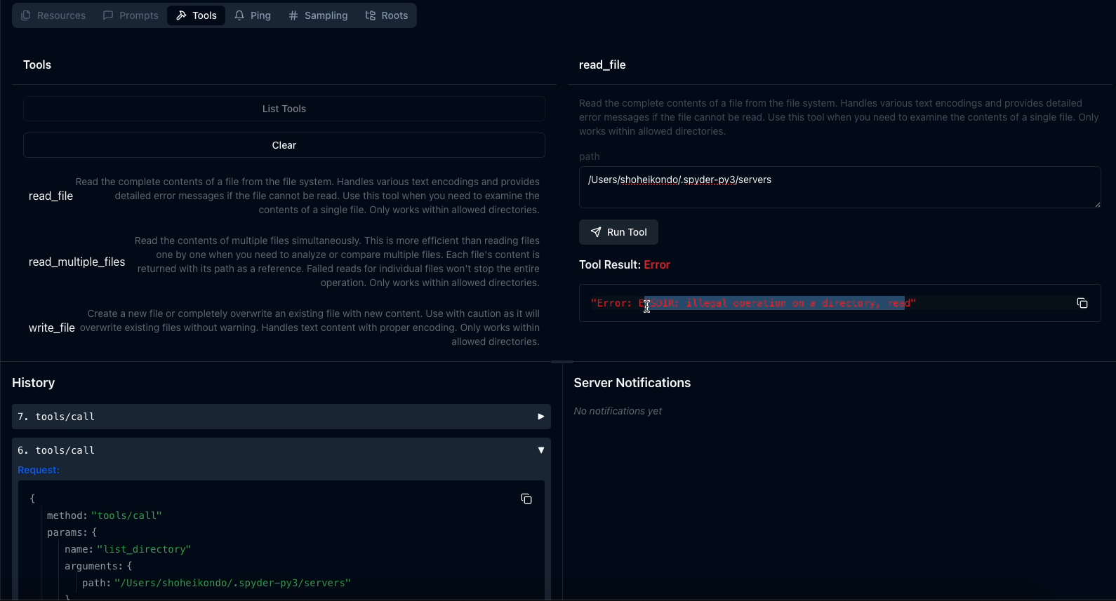Click the Roots tree icon
1116x601 pixels.
pyautogui.click(x=371, y=15)
